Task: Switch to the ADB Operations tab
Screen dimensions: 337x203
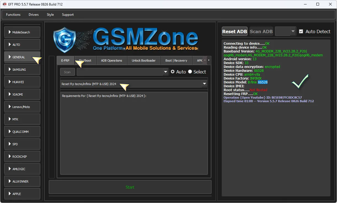Action: (111, 60)
